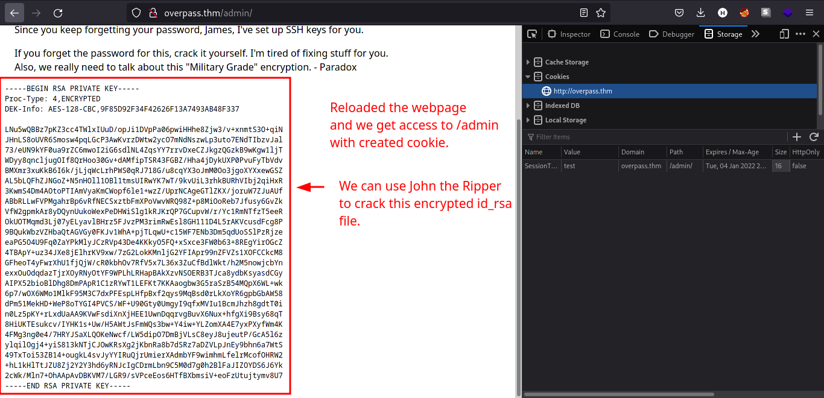Viewport: 824px width, 398px height.
Task: Open the Firefox hamburger menu
Action: point(809,12)
